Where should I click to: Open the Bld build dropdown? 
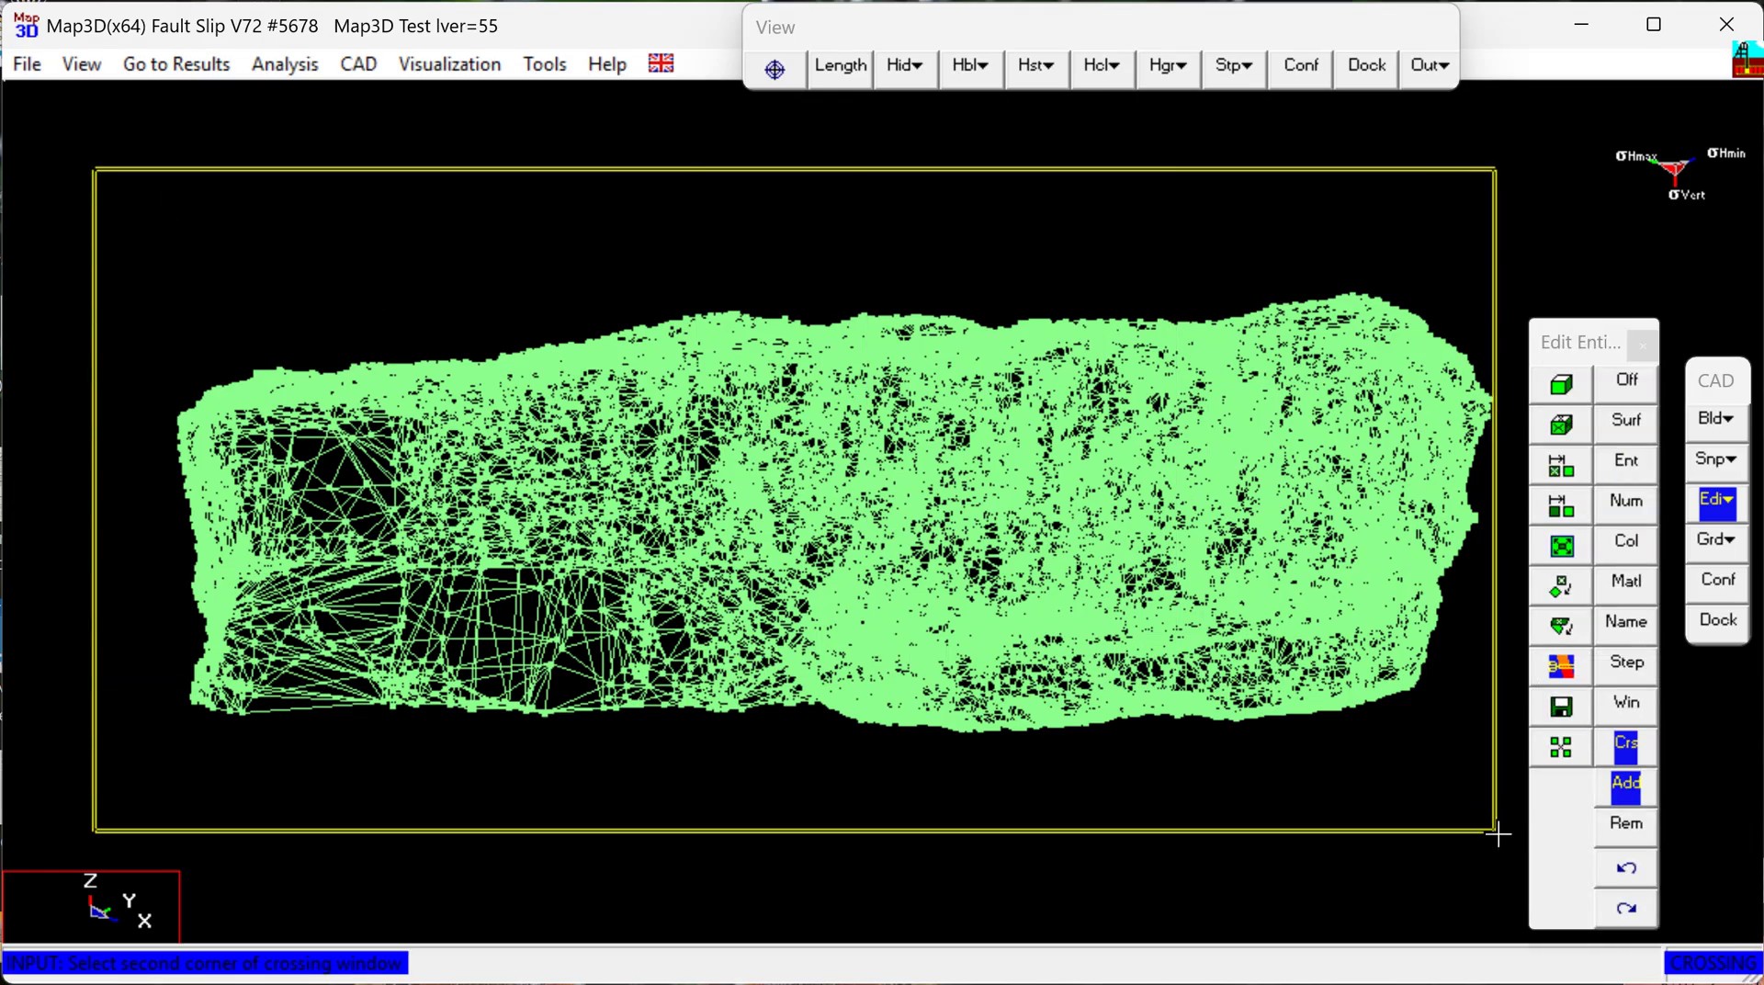[1715, 418]
